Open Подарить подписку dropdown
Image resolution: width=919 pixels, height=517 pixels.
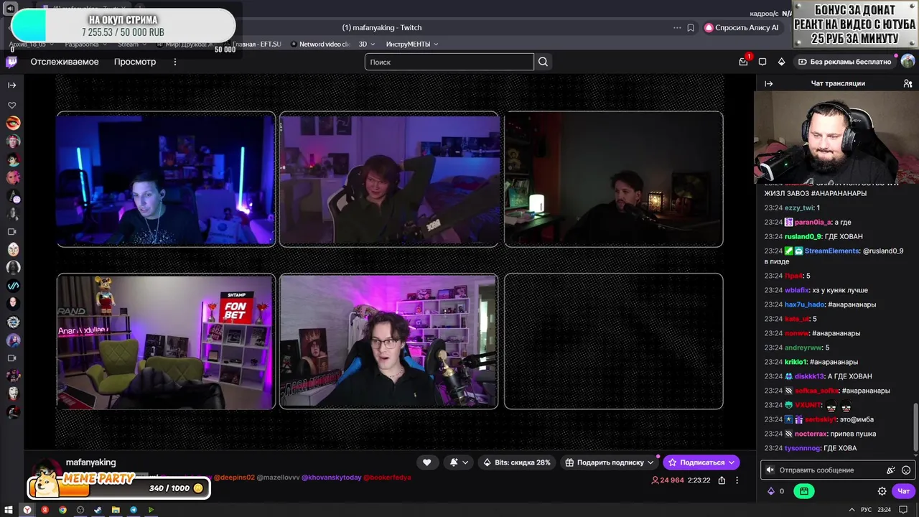tap(610, 462)
